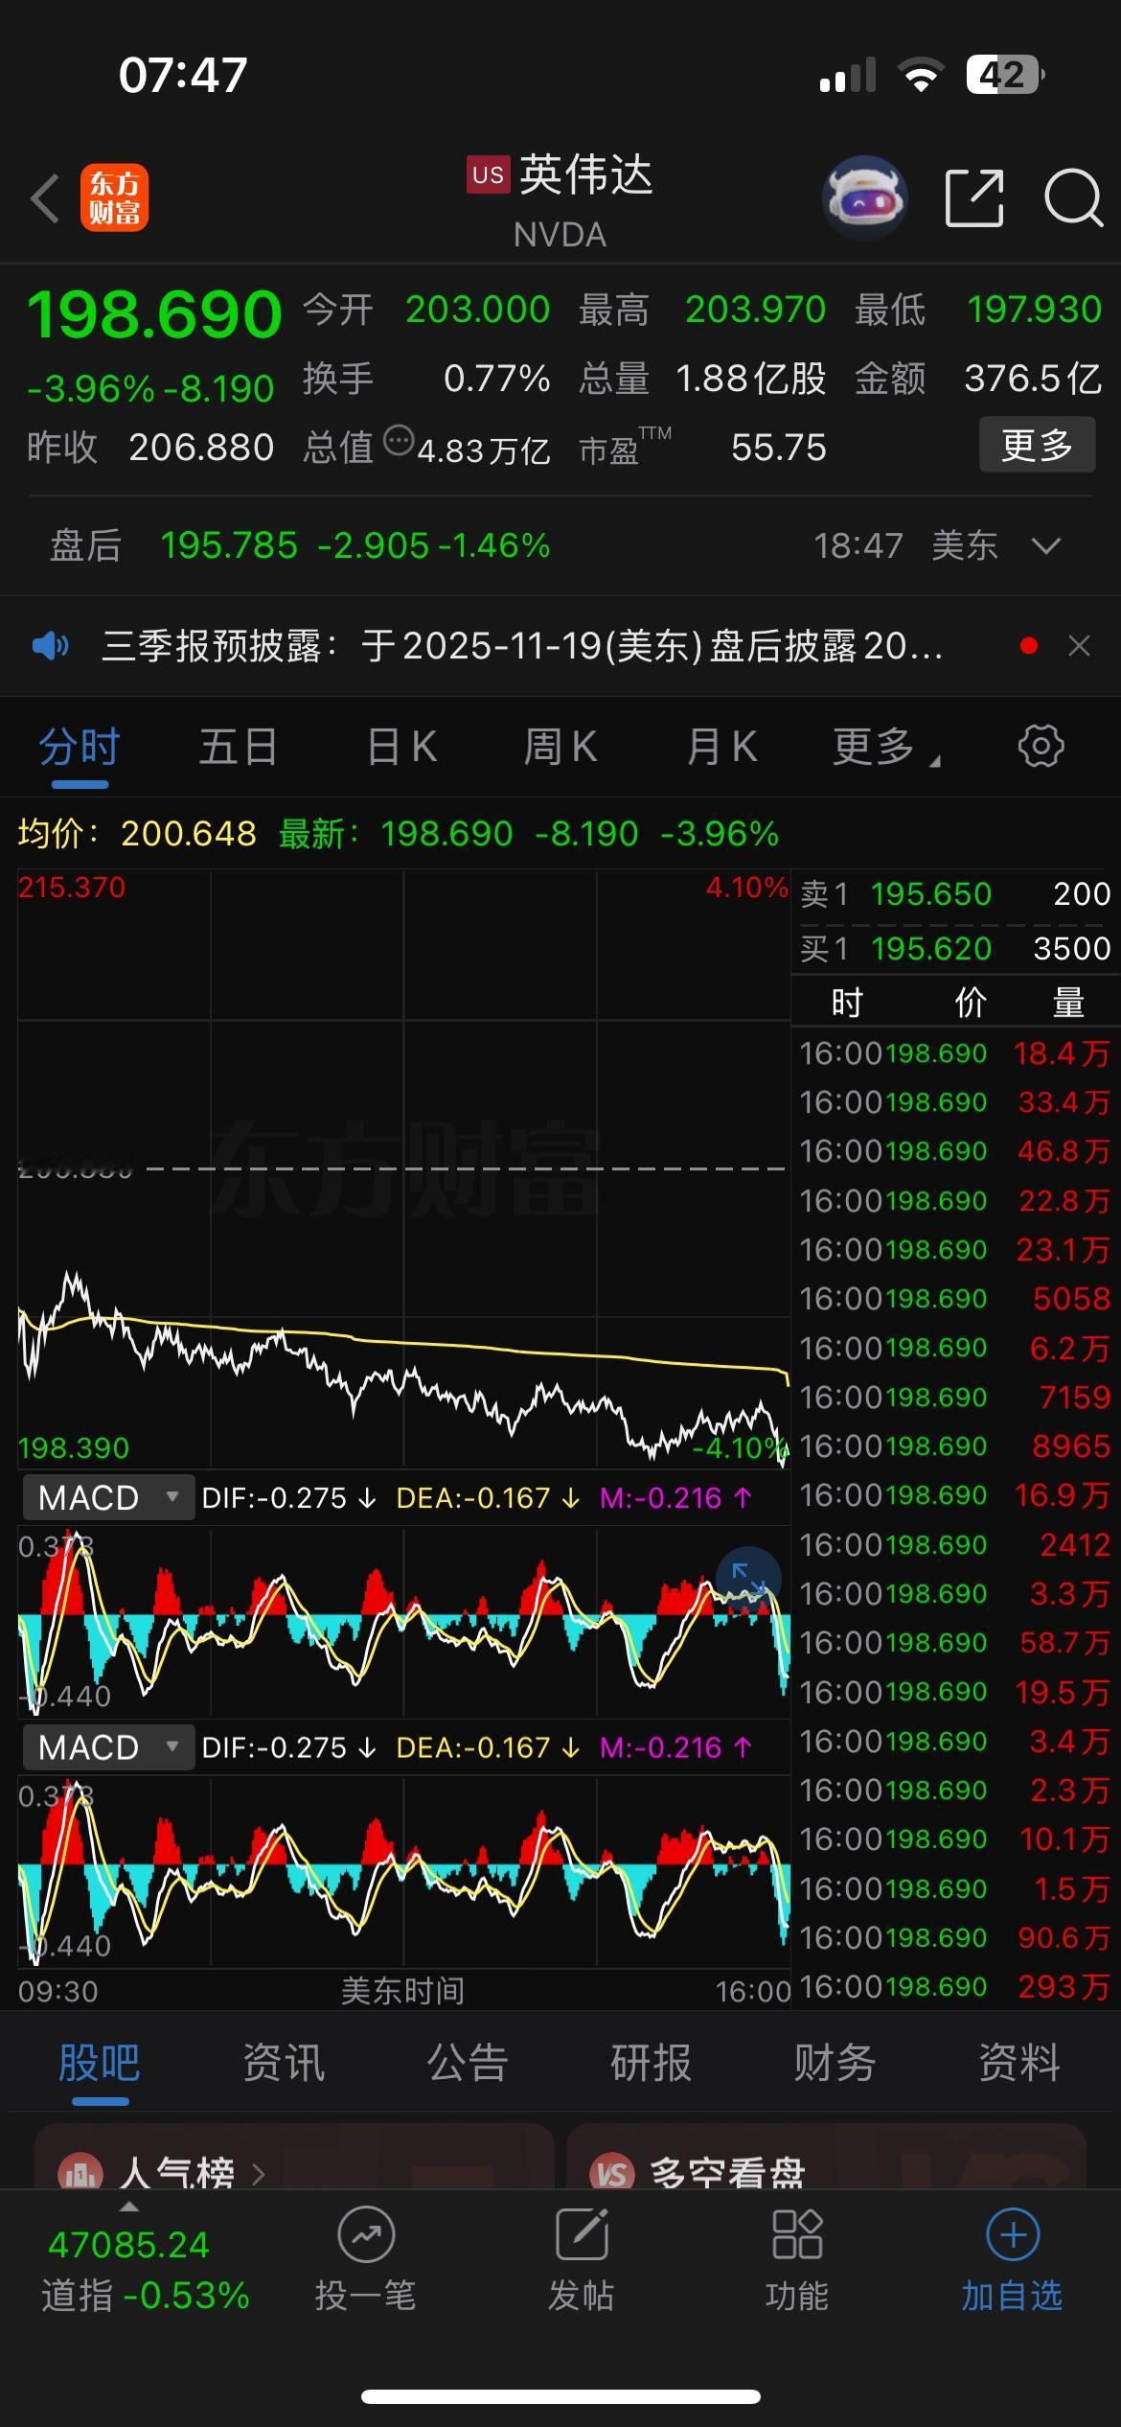Open the 资讯 tab
Viewport: 1121px width, 2427px height.
[x=284, y=2062]
